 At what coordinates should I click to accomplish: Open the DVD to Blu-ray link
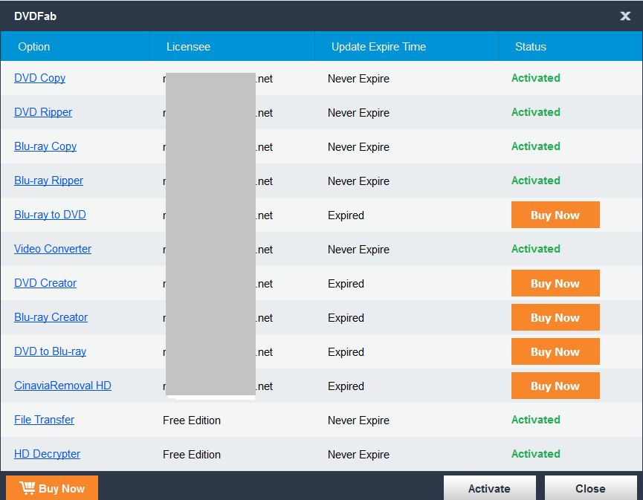coord(50,351)
